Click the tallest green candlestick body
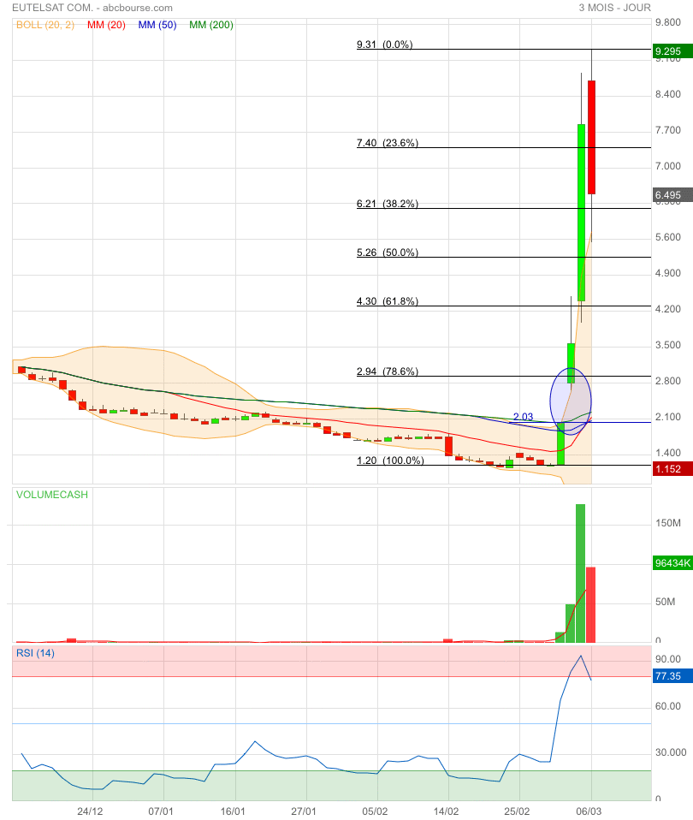Screen dimensions: 693x820 [581, 213]
